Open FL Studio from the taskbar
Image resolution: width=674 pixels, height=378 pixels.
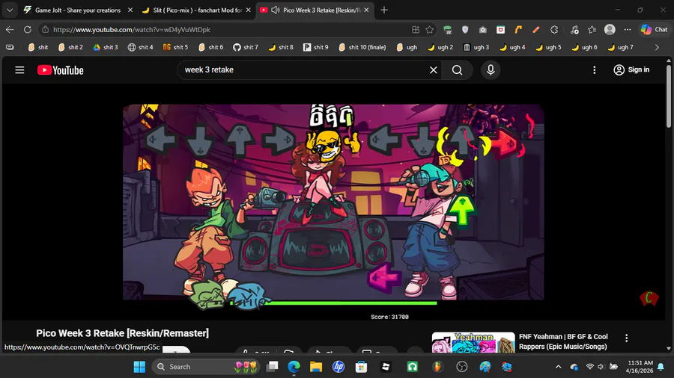(x=437, y=367)
